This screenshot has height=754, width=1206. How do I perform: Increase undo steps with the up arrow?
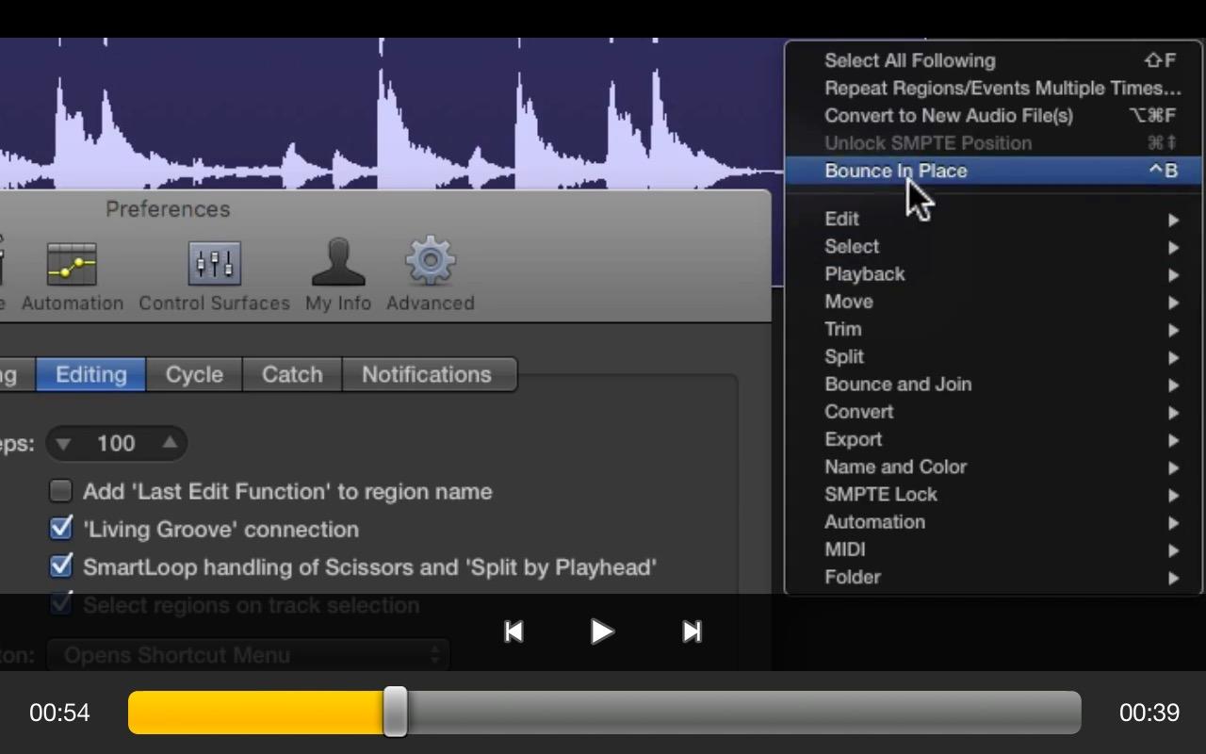point(170,443)
